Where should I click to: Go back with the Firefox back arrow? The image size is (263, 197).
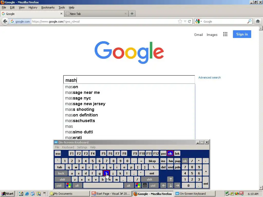[5, 22]
